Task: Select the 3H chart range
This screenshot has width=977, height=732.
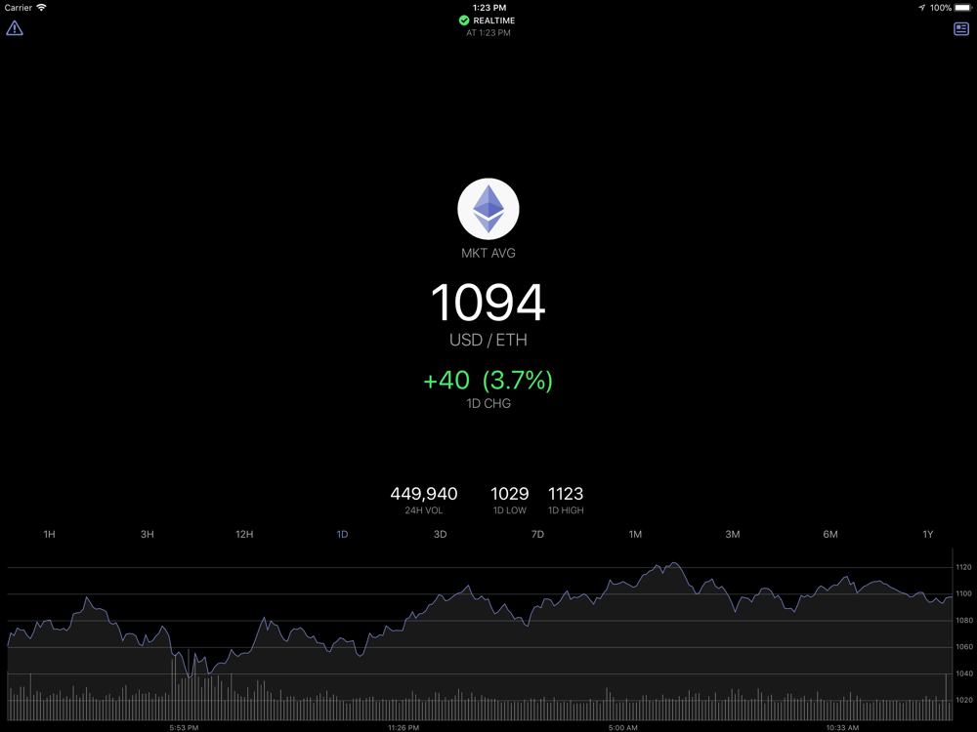Action: click(148, 534)
